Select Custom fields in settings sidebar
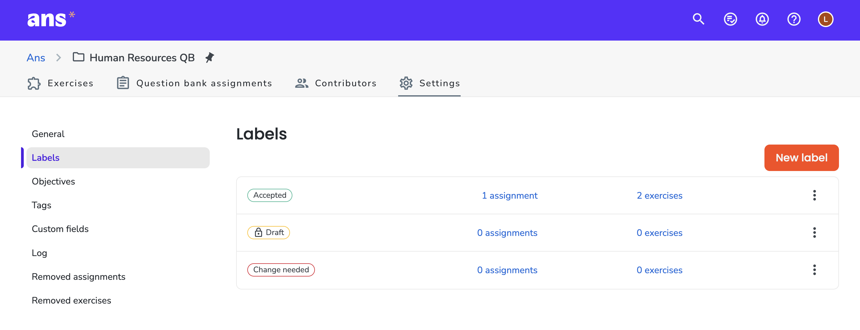Screen dimensions: 860x330 pyautogui.click(x=60, y=229)
